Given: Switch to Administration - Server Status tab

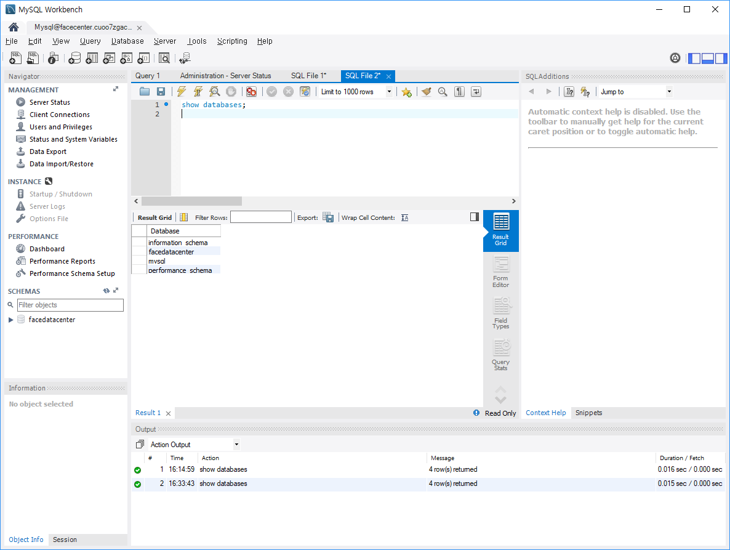Looking at the screenshot, I should click(225, 75).
